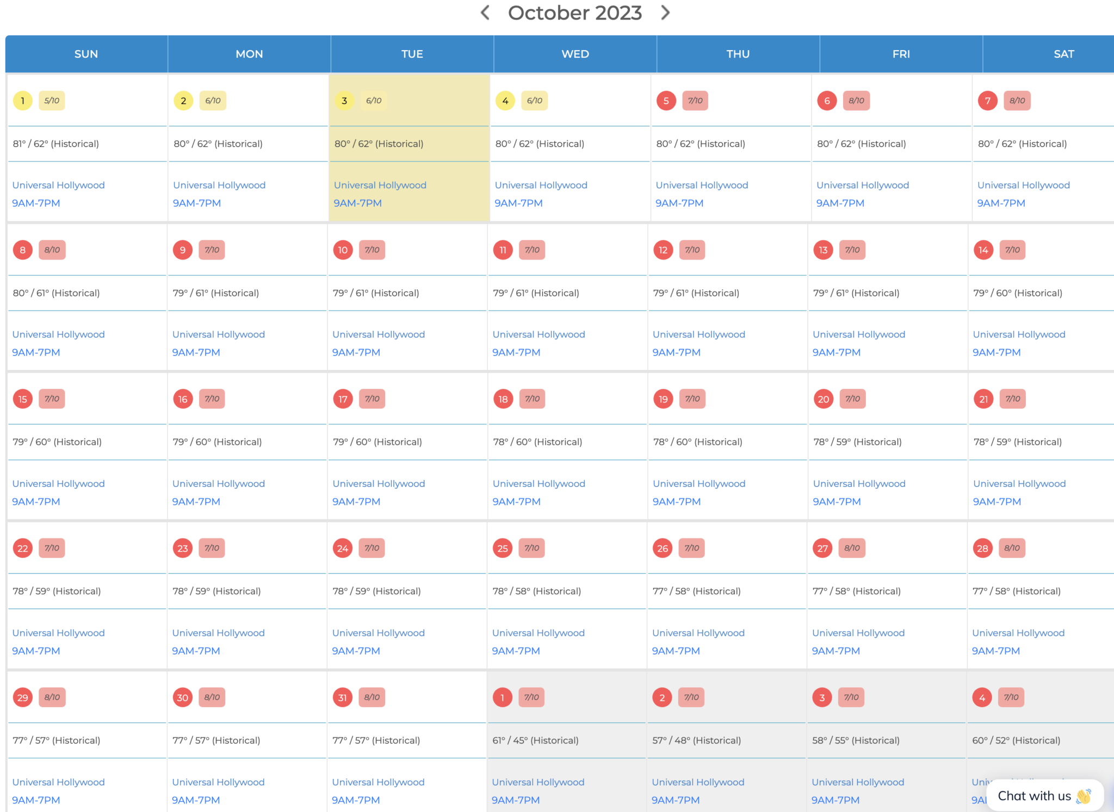Select October 4 date circle

(x=505, y=101)
